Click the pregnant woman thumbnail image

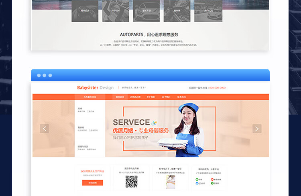[x=171, y=182]
